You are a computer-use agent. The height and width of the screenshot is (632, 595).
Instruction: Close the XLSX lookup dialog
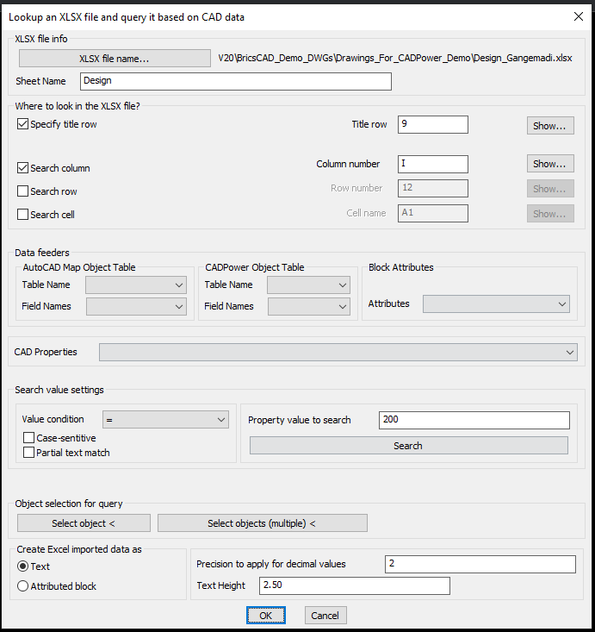577,16
